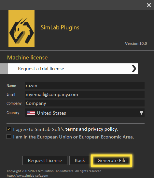Click the Version 10.0 label
This screenshot has height=178, width=154.
tap(136, 43)
